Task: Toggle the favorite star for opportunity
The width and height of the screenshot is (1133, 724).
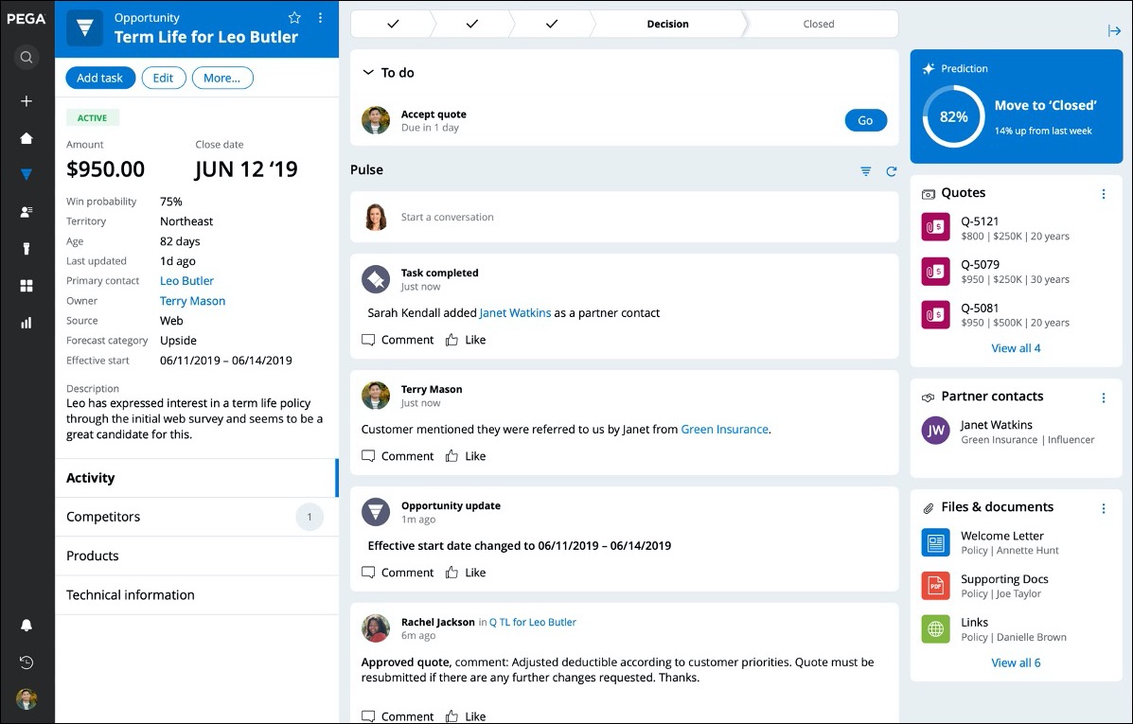Action: [x=294, y=18]
